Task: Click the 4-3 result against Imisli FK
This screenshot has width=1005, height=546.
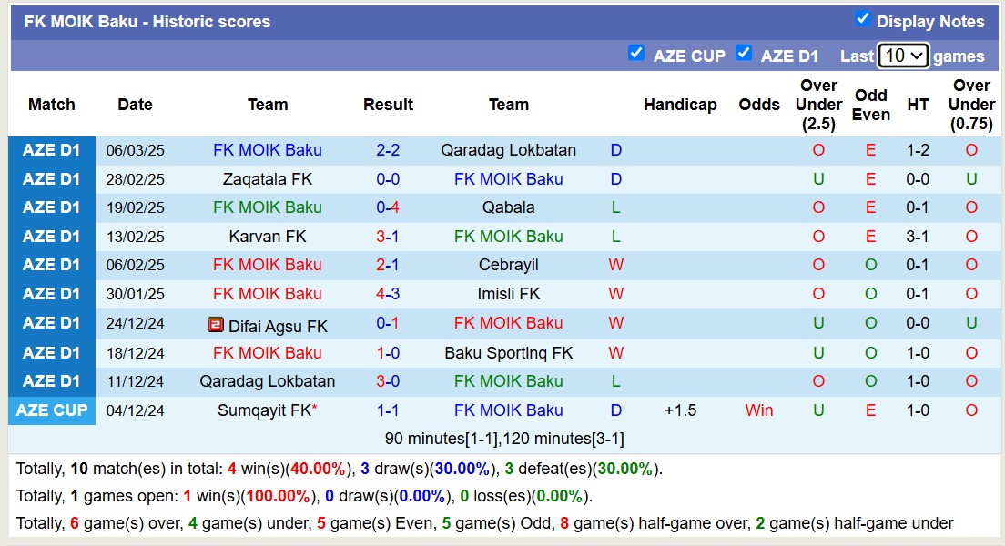Action: pyautogui.click(x=388, y=294)
